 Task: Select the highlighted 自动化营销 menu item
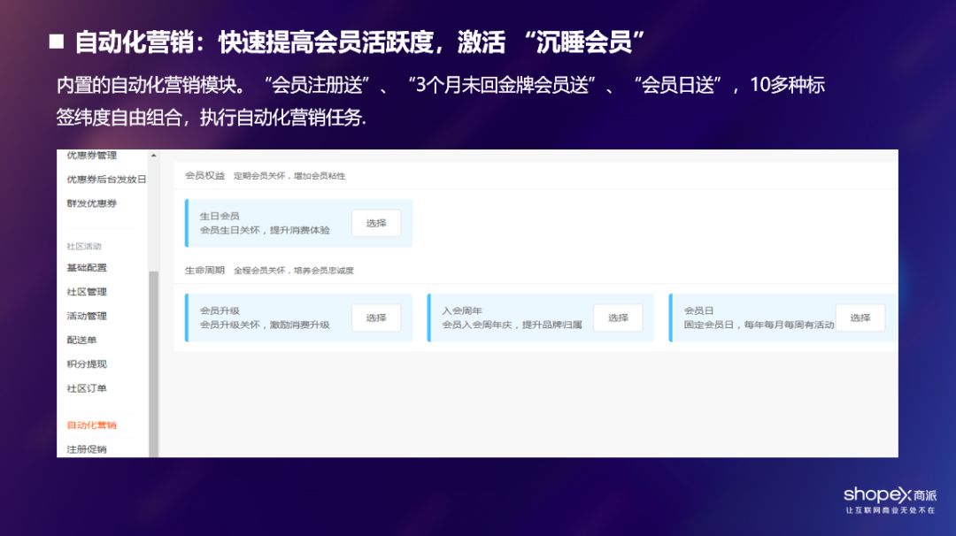click(x=91, y=425)
